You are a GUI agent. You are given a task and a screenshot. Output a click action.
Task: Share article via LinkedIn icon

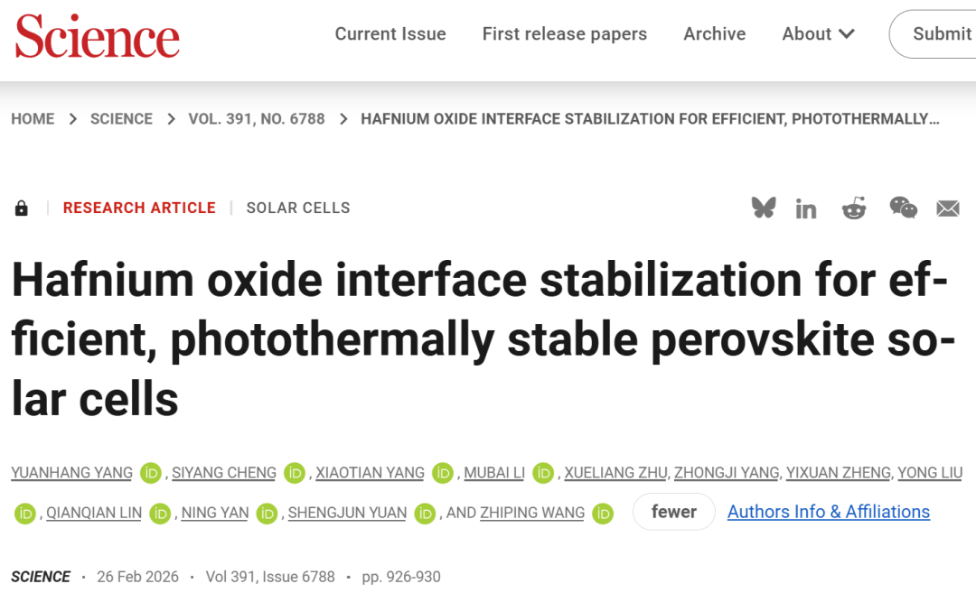[806, 208]
